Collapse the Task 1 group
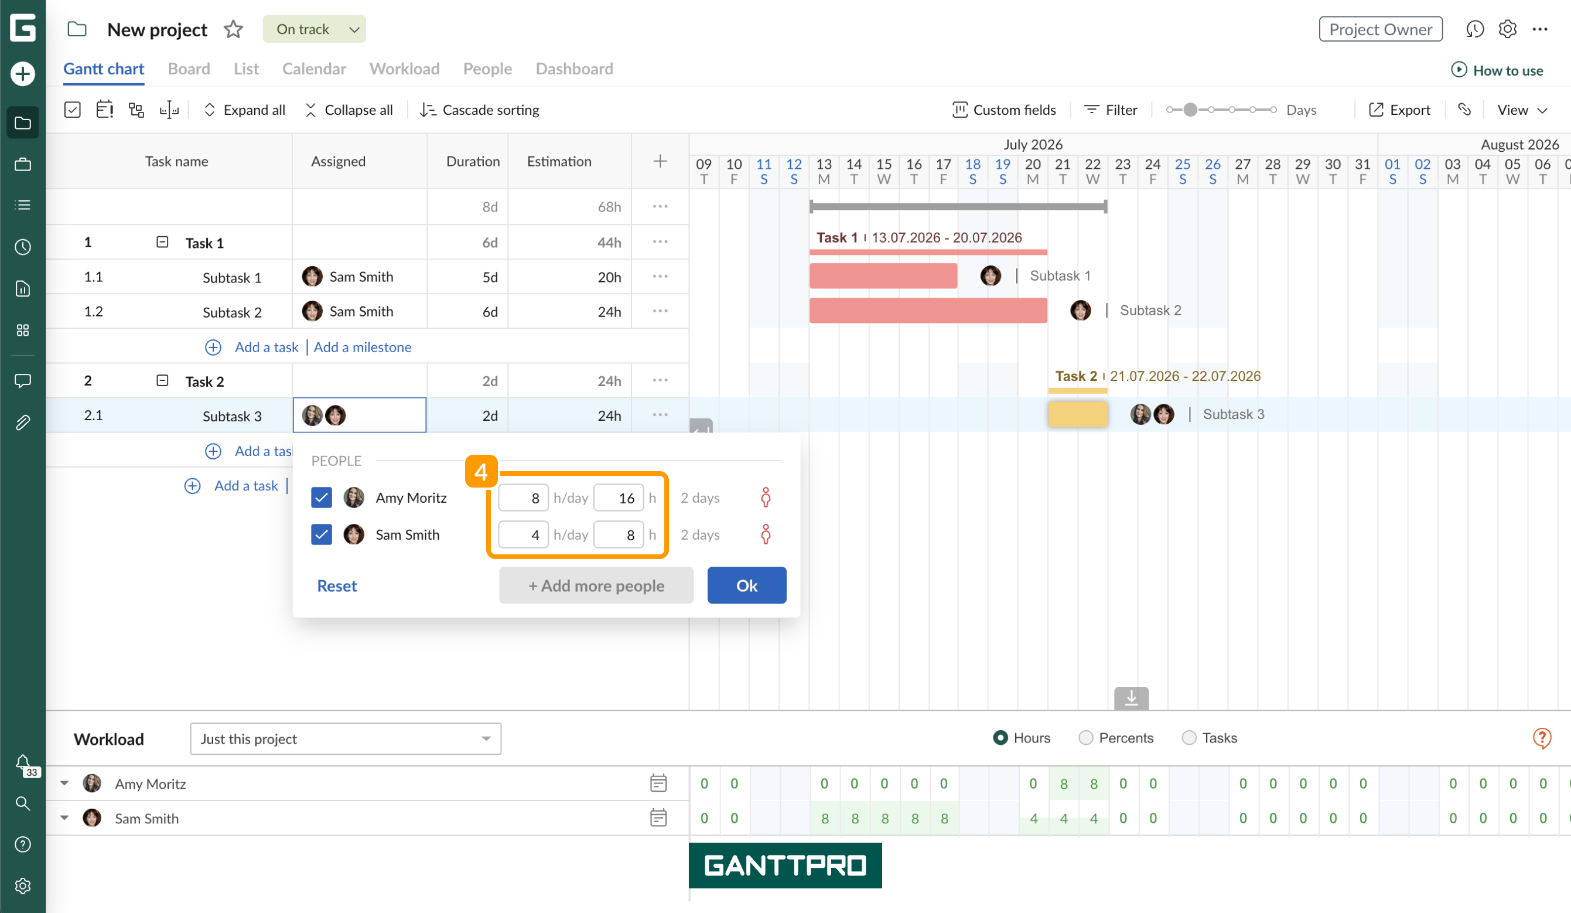Screen dimensions: 1571x913 point(162,242)
